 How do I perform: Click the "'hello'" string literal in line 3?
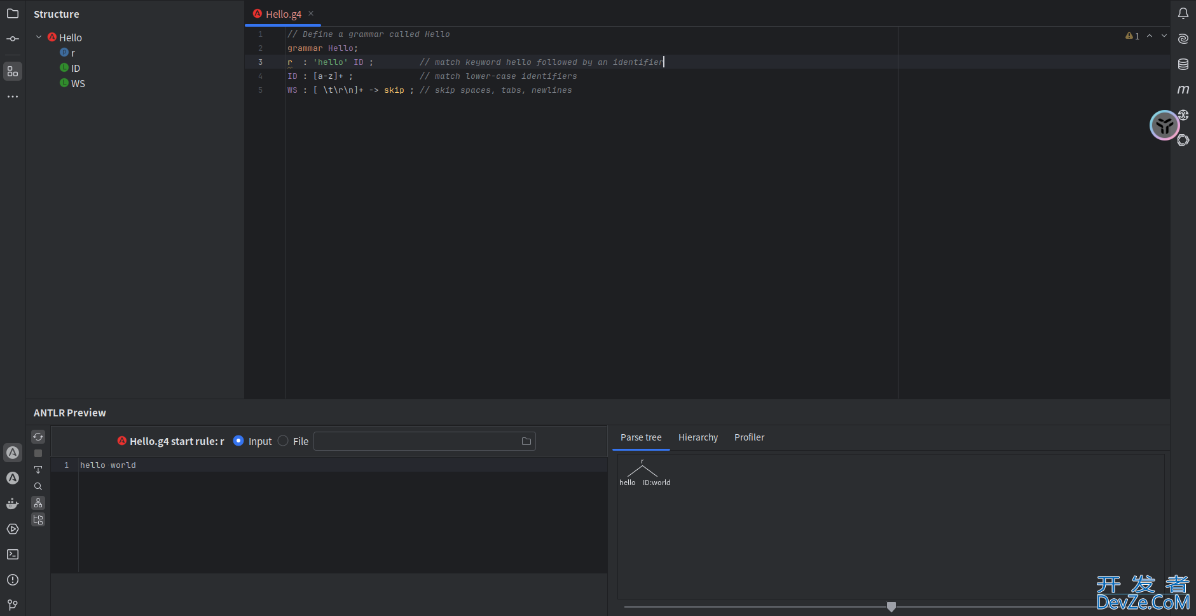331,62
